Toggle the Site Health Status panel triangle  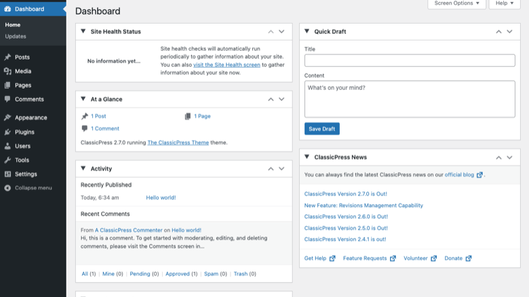tap(83, 31)
